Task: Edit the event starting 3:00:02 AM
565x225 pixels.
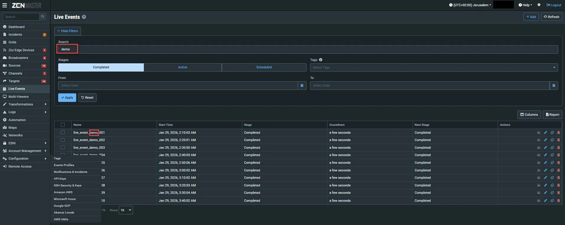Action: click(545, 170)
